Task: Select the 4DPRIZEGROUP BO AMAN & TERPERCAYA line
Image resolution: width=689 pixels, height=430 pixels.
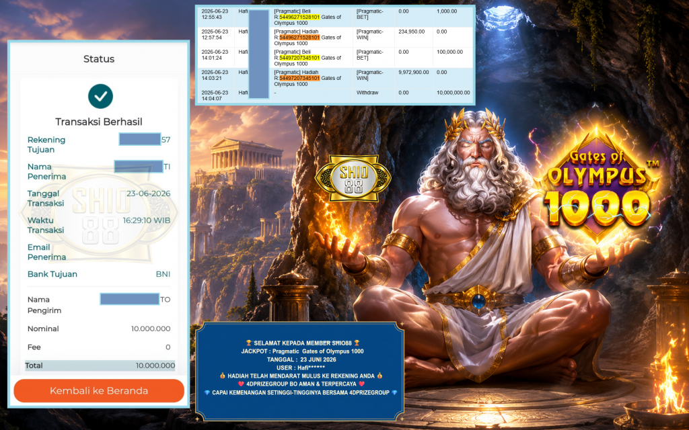Action: (x=301, y=384)
